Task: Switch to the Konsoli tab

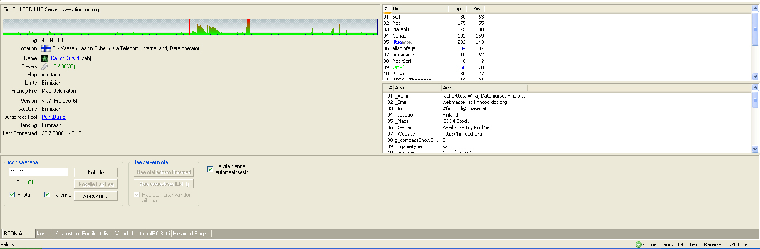Action: pyautogui.click(x=44, y=234)
